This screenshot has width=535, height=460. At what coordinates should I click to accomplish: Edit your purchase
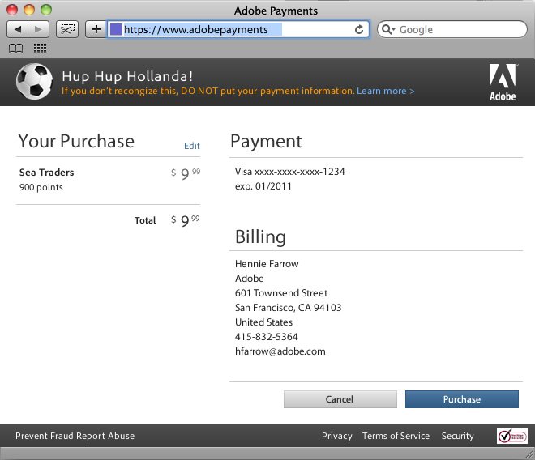192,146
